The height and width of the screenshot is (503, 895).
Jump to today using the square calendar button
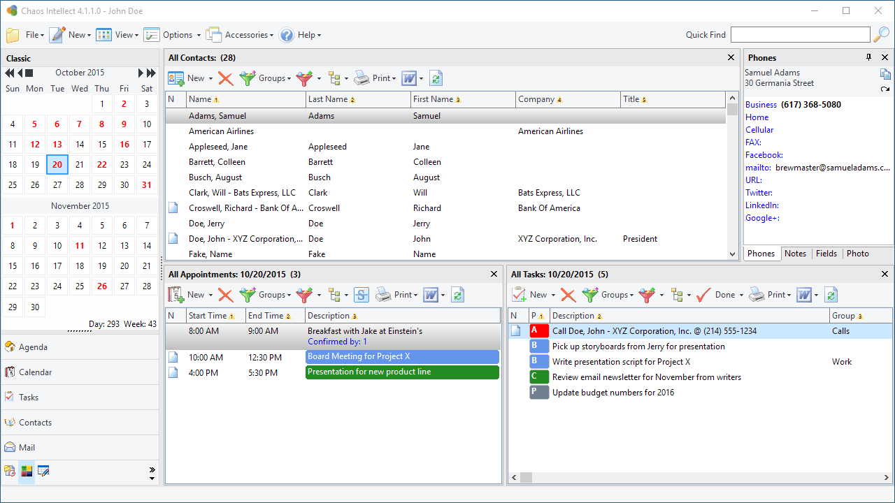(x=29, y=73)
